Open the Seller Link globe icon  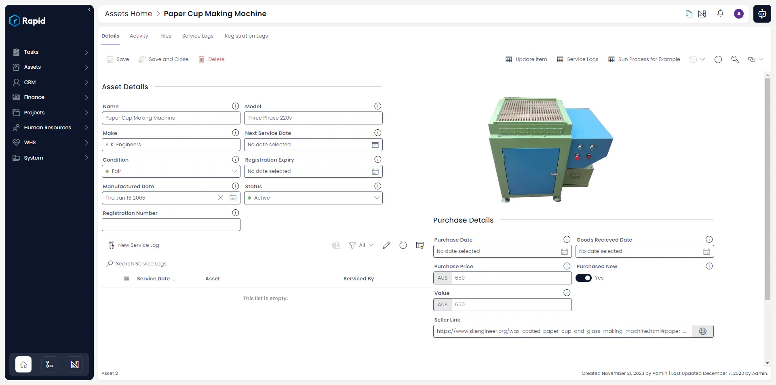click(x=703, y=331)
